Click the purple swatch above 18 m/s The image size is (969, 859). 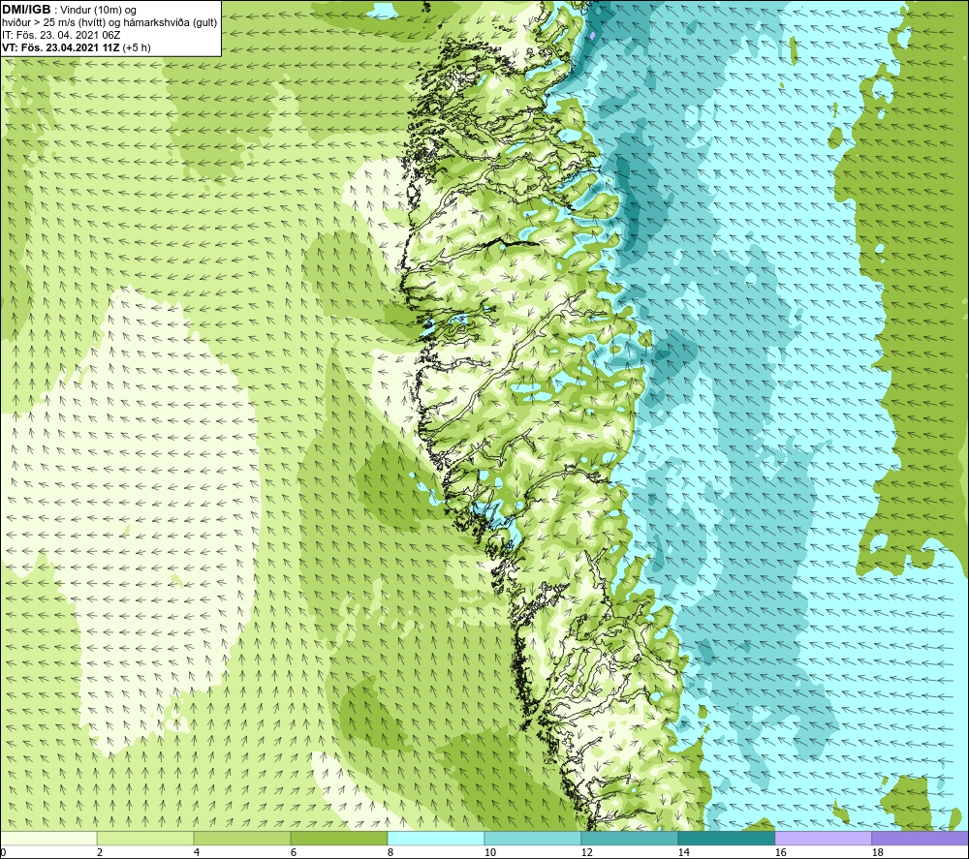click(921, 839)
